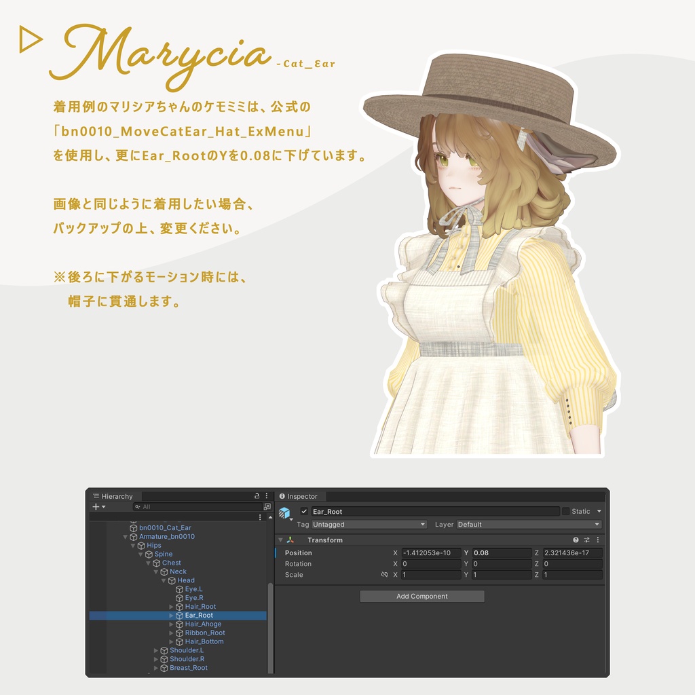
Task: Click the cube icon next to Armature_bn0010
Action: pyautogui.click(x=134, y=537)
